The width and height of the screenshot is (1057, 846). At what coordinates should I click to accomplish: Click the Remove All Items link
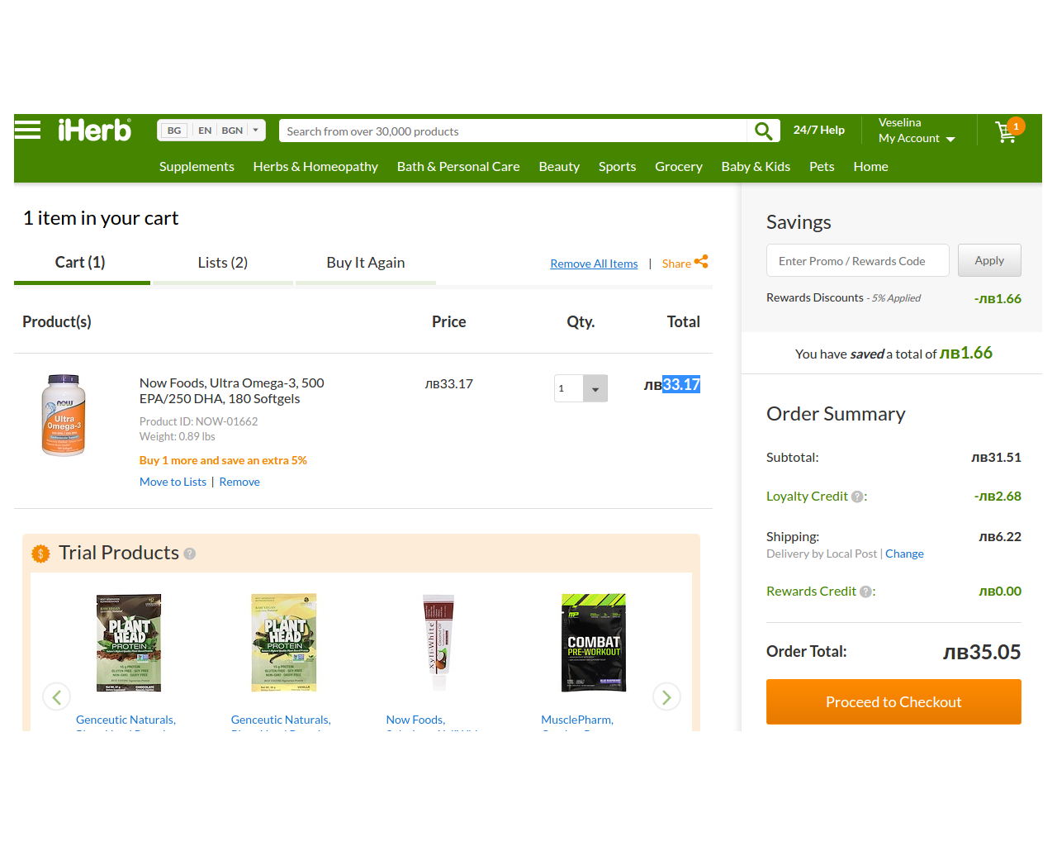click(x=594, y=264)
